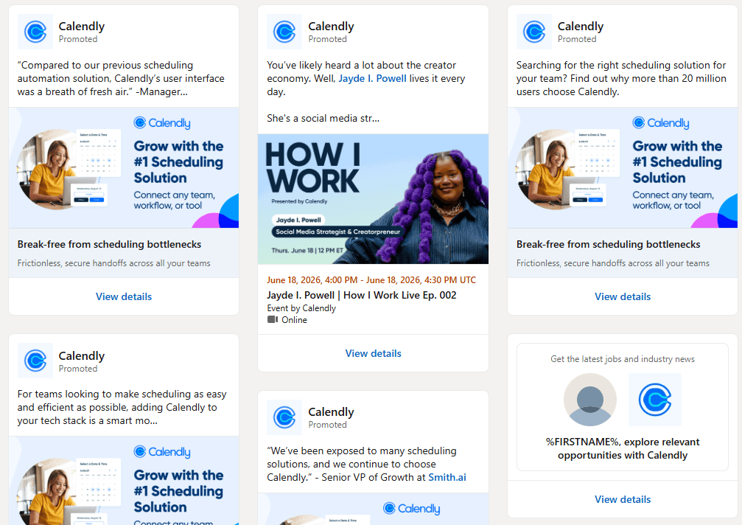
Task: Open View details under 'Searching for the right' ad
Action: [623, 297]
